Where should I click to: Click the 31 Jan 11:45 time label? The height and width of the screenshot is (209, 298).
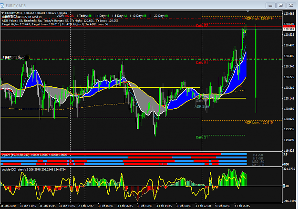[x=28, y=206]
